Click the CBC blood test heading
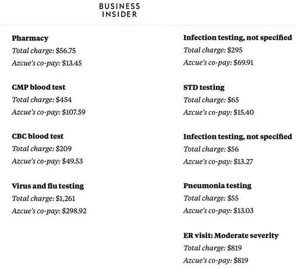The width and height of the screenshot is (296, 268). 37,136
